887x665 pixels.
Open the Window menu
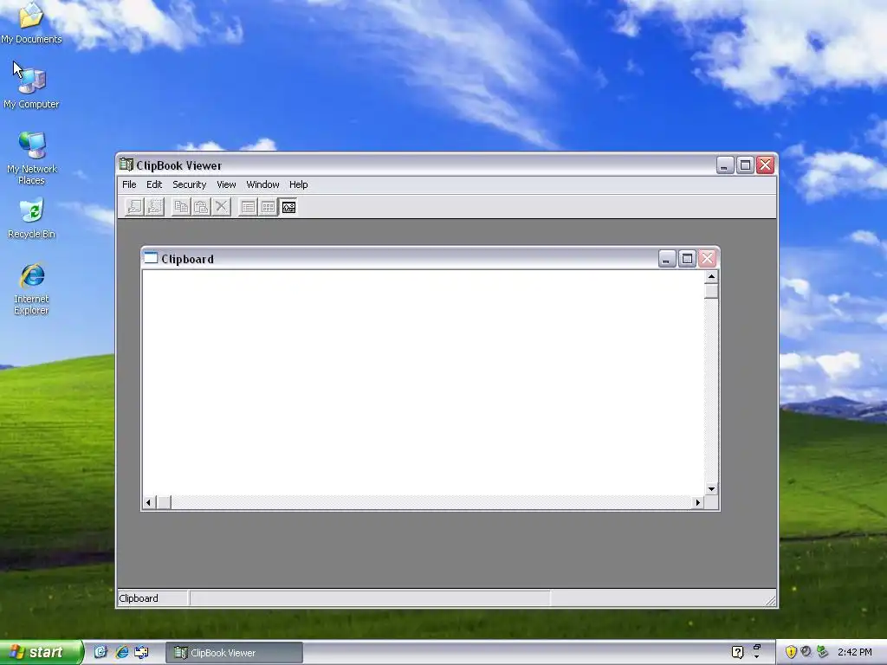coord(262,184)
